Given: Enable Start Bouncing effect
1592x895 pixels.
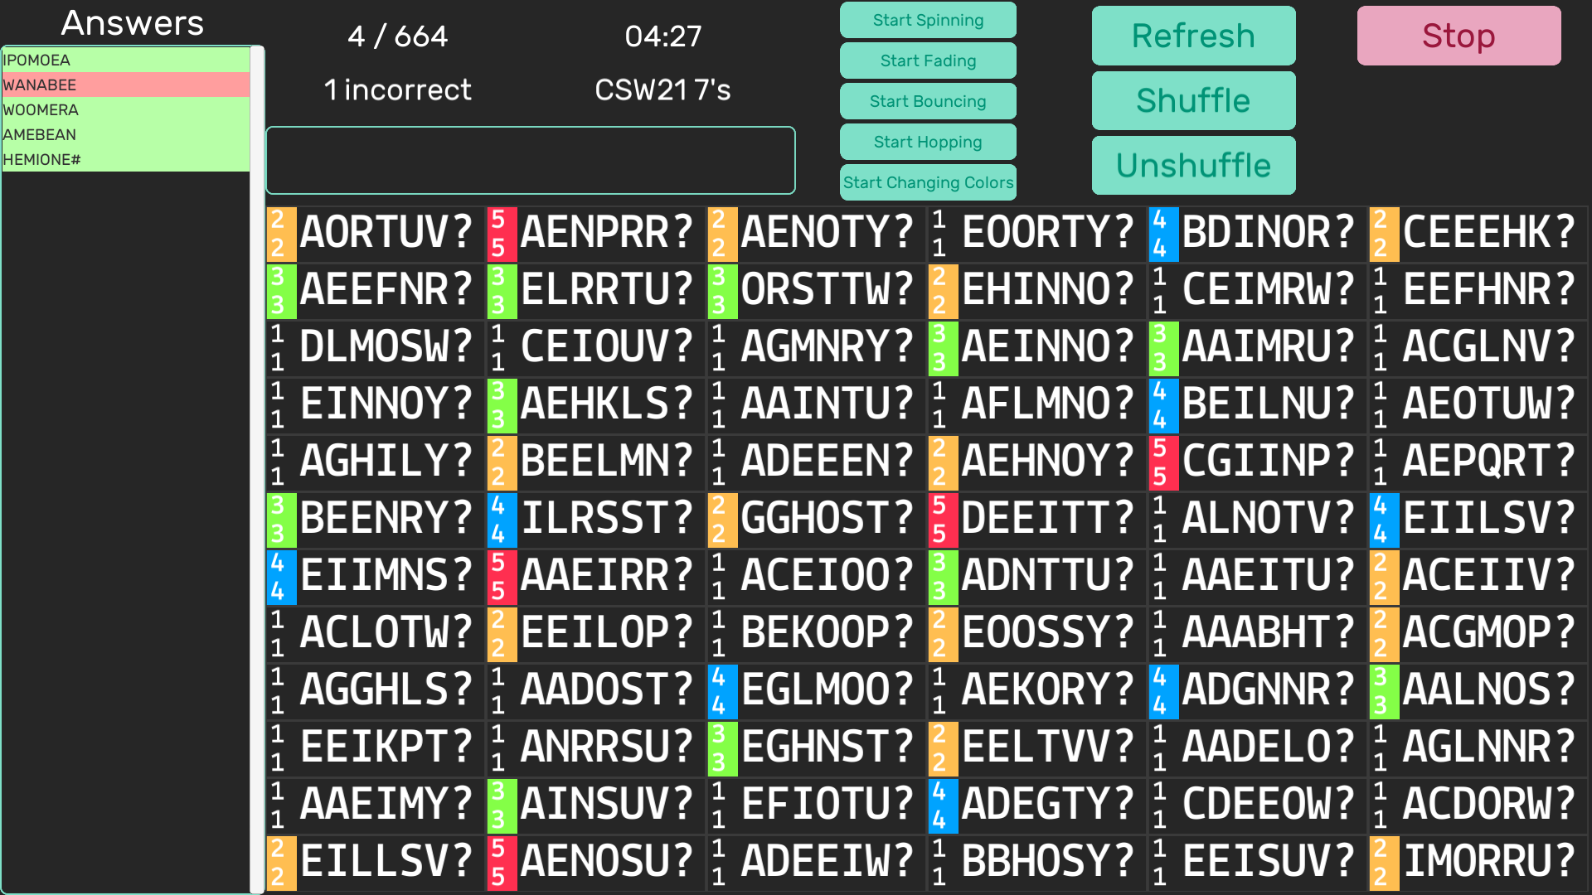Looking at the screenshot, I should click(928, 101).
